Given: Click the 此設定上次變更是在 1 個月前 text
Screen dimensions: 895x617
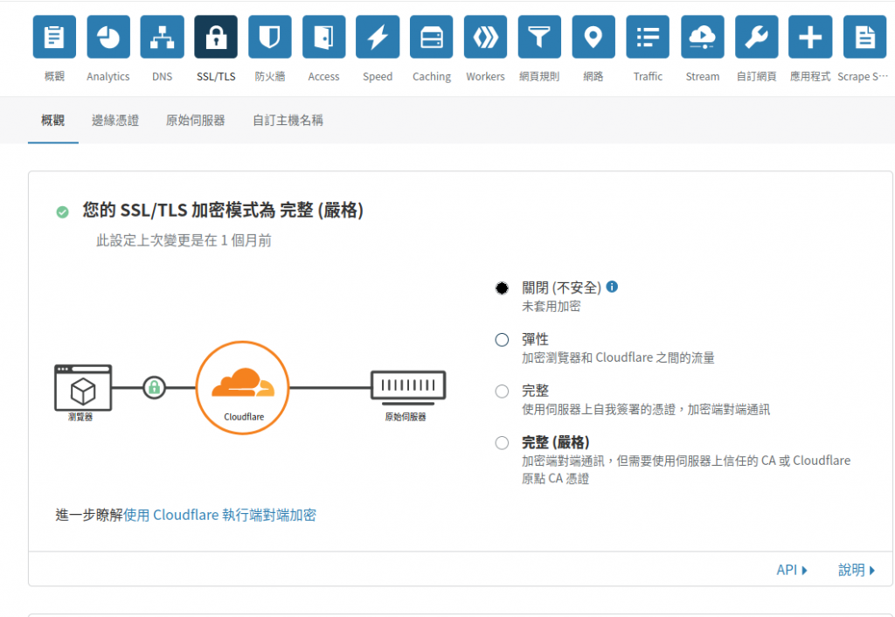Looking at the screenshot, I should tap(184, 240).
